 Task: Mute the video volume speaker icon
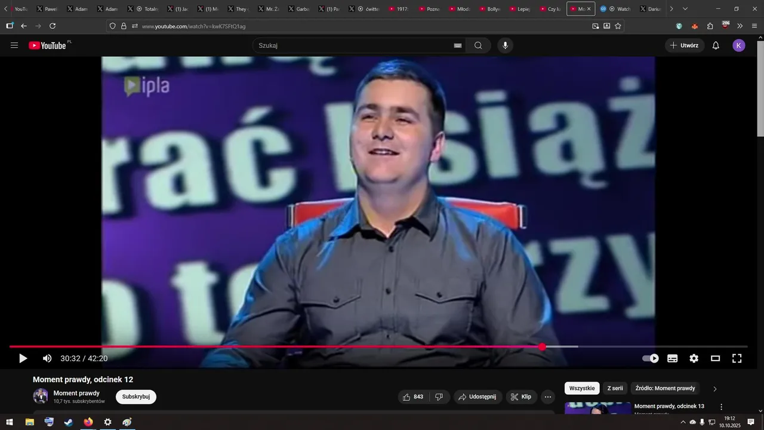click(47, 358)
